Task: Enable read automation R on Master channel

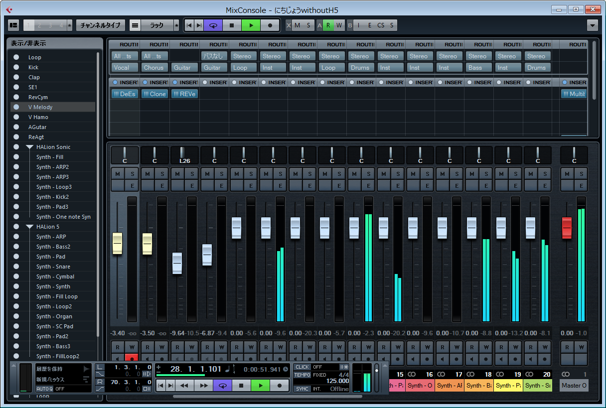Action: [x=568, y=347]
